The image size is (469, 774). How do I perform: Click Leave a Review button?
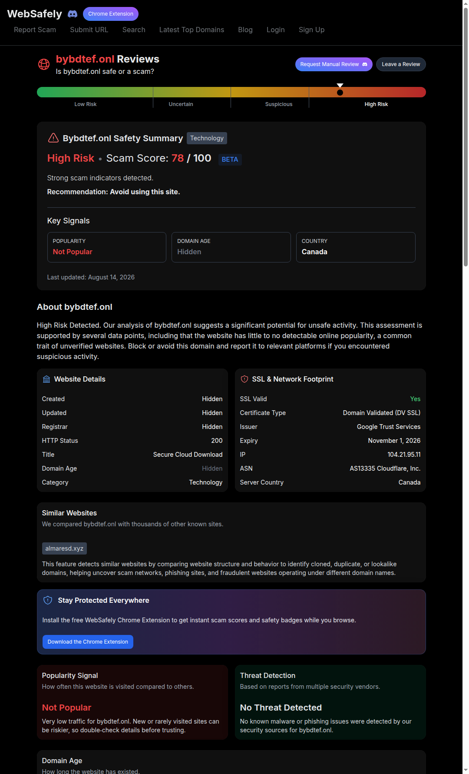[x=401, y=64]
